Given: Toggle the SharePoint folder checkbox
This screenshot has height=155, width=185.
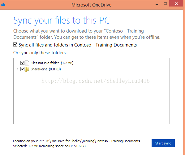Looking at the screenshot, I should (22, 69).
